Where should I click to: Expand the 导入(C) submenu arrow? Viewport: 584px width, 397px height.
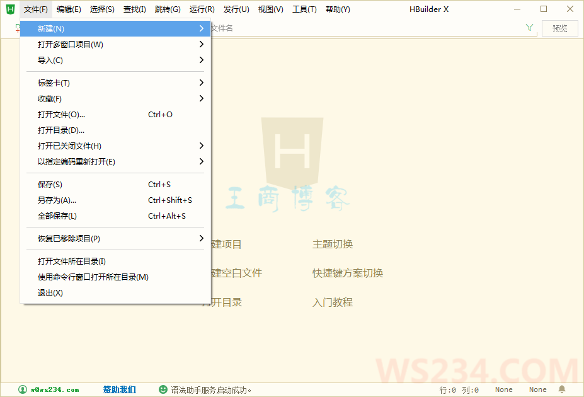click(x=201, y=60)
